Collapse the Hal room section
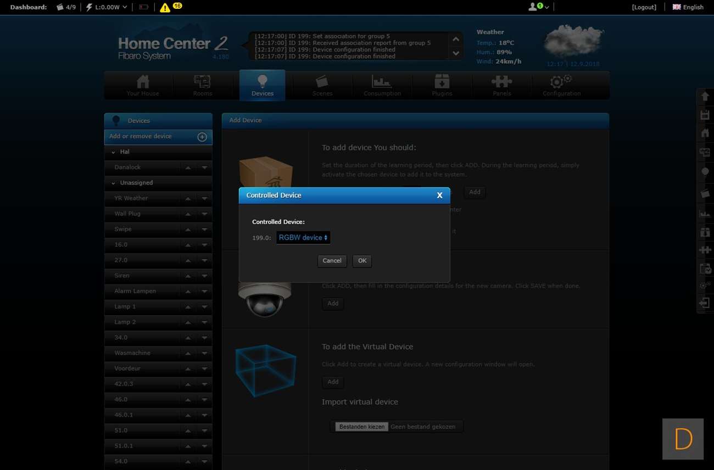 (x=114, y=152)
